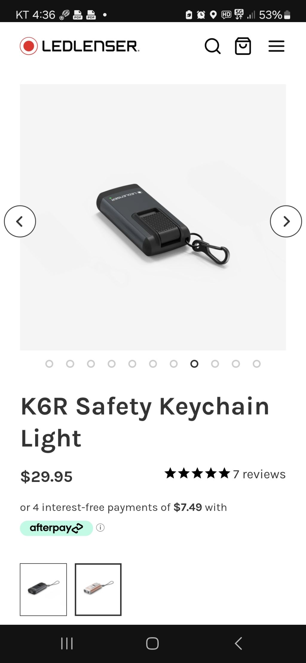Choose the grey colour variant thumbnail
306x663 pixels.
click(x=43, y=589)
